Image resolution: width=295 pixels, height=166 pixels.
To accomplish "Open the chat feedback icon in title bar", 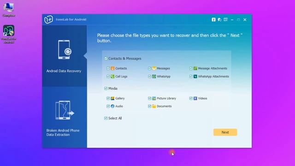I will pos(219,19).
